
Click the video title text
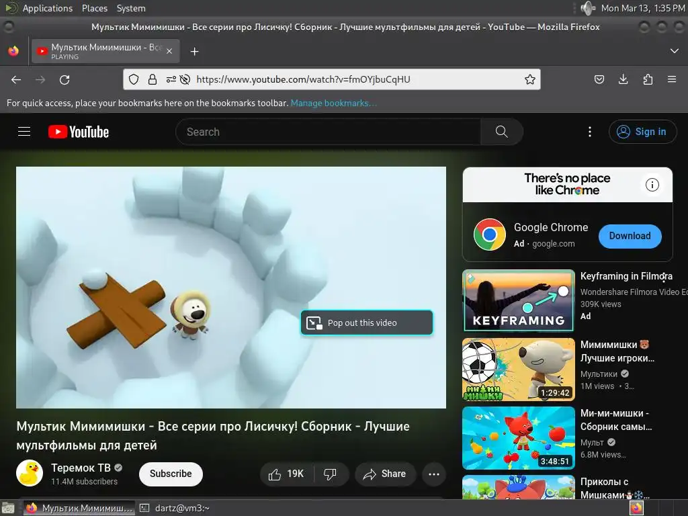pos(213,435)
